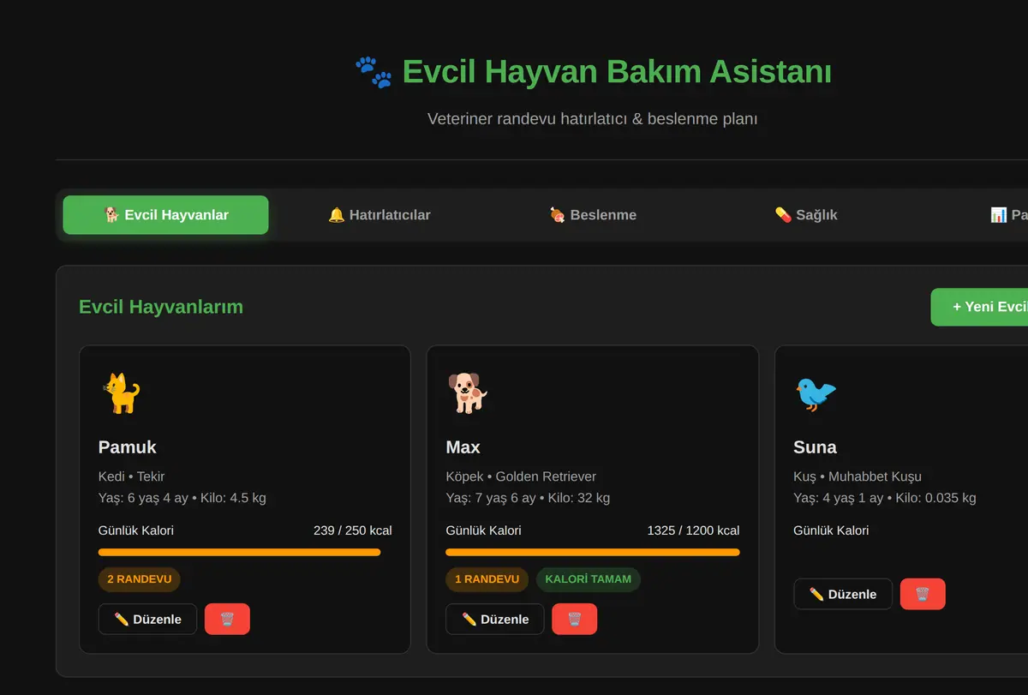Open the Sağlık tab
1028x695 pixels.
805,215
